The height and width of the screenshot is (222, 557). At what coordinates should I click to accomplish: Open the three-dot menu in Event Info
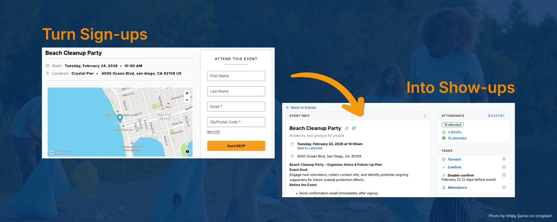coord(425,116)
